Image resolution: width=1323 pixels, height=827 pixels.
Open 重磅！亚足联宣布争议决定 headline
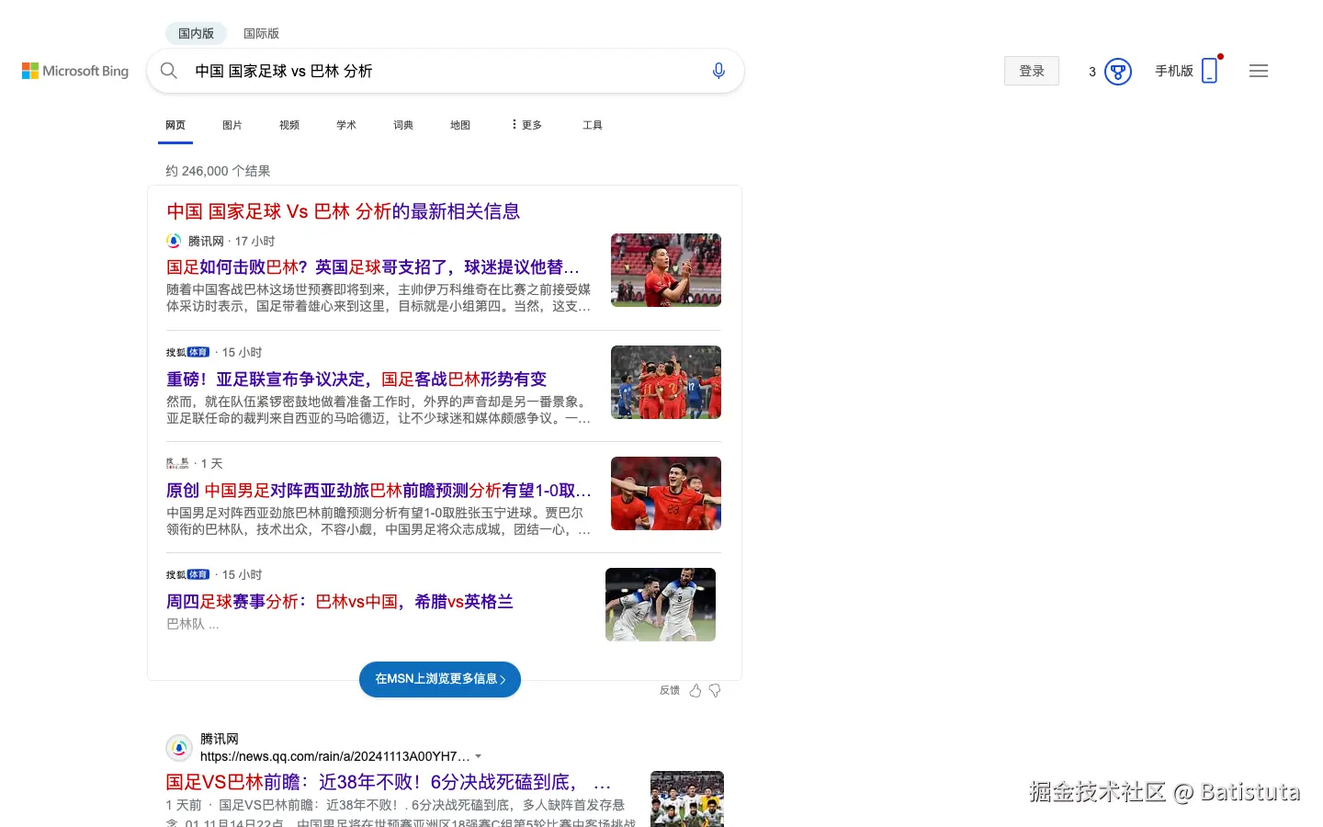click(x=356, y=379)
